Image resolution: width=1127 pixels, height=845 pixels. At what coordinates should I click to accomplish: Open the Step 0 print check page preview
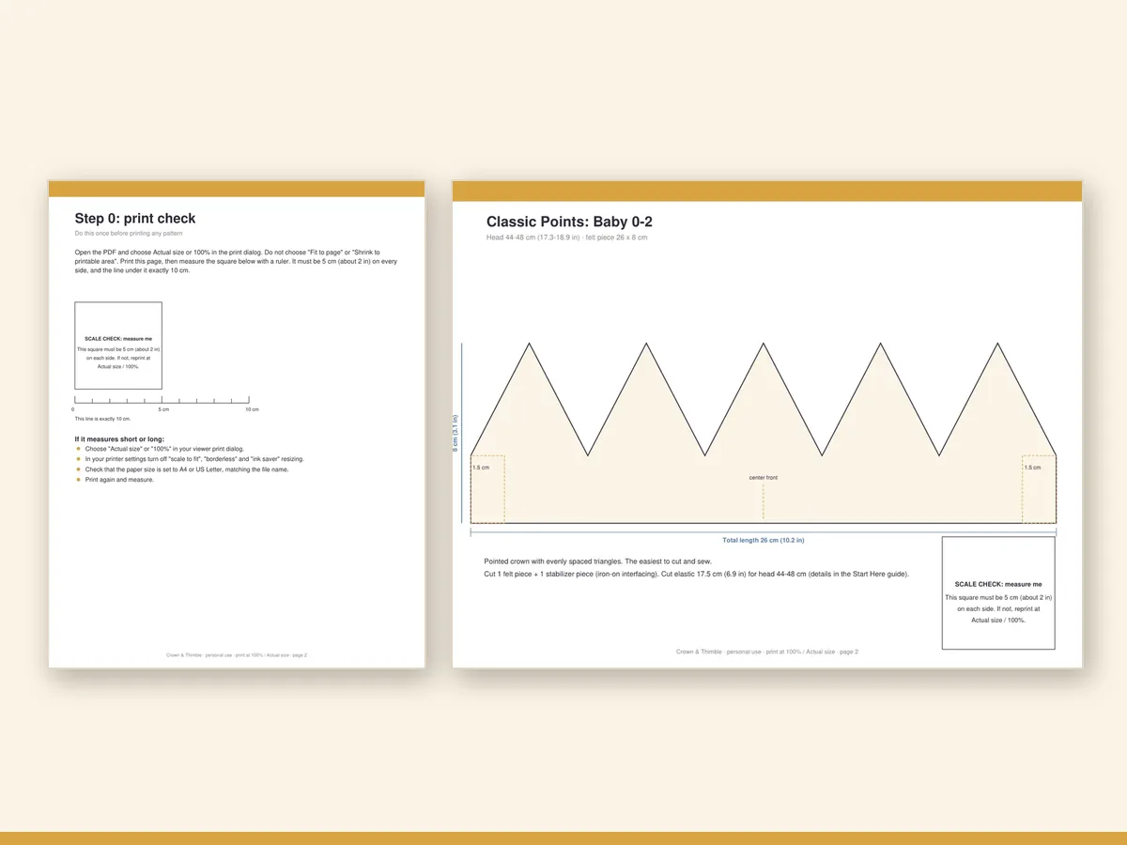coord(237,424)
